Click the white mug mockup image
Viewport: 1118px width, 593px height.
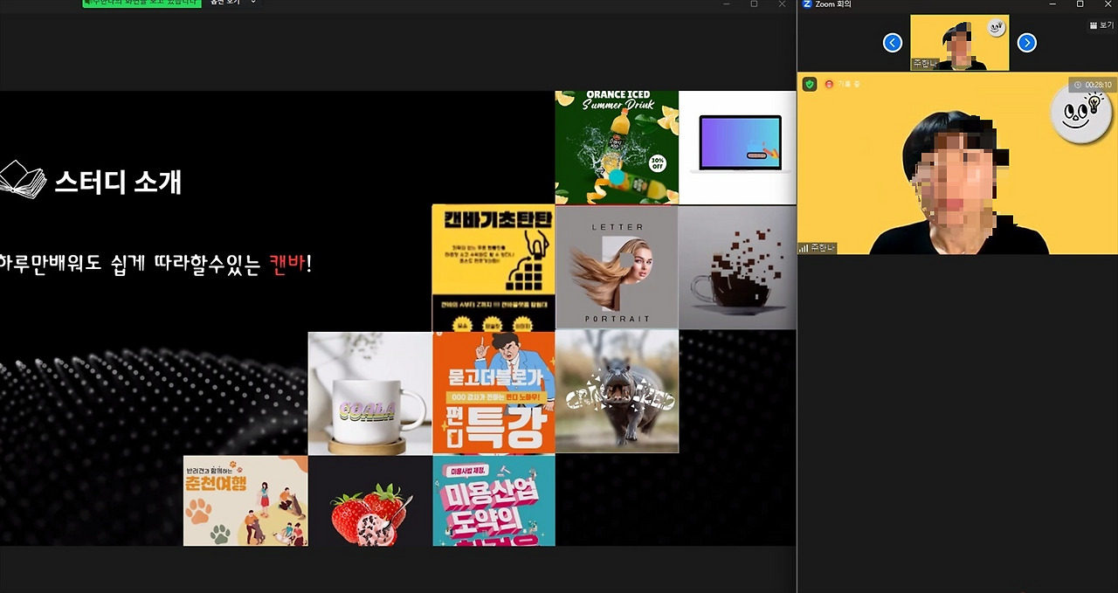[370, 393]
